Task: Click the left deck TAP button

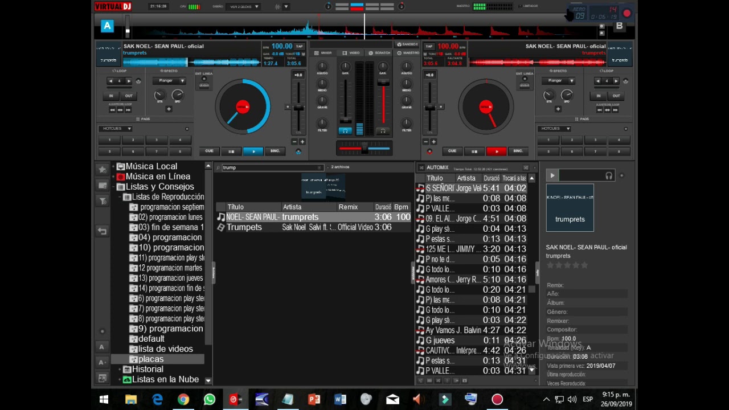Action: click(x=300, y=46)
